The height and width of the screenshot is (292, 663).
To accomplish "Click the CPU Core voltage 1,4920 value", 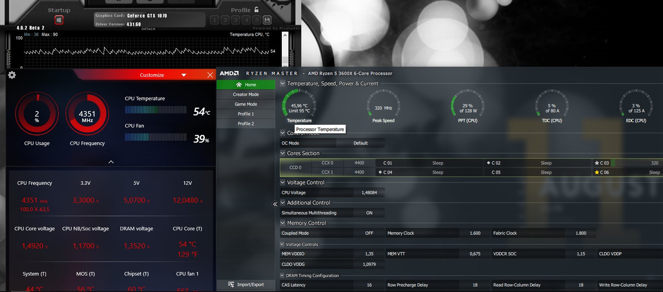I will point(34,246).
